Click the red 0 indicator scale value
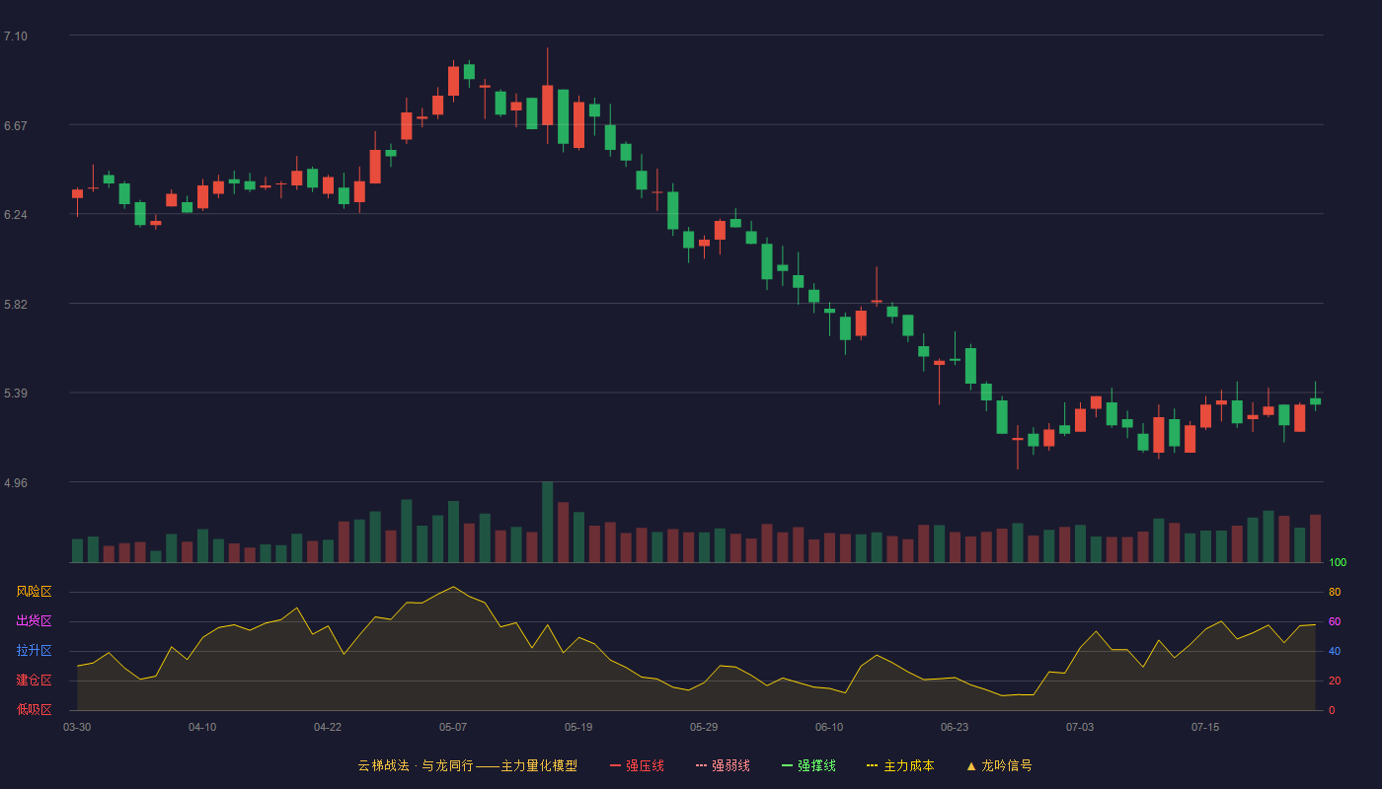1382x789 pixels. click(x=1332, y=710)
